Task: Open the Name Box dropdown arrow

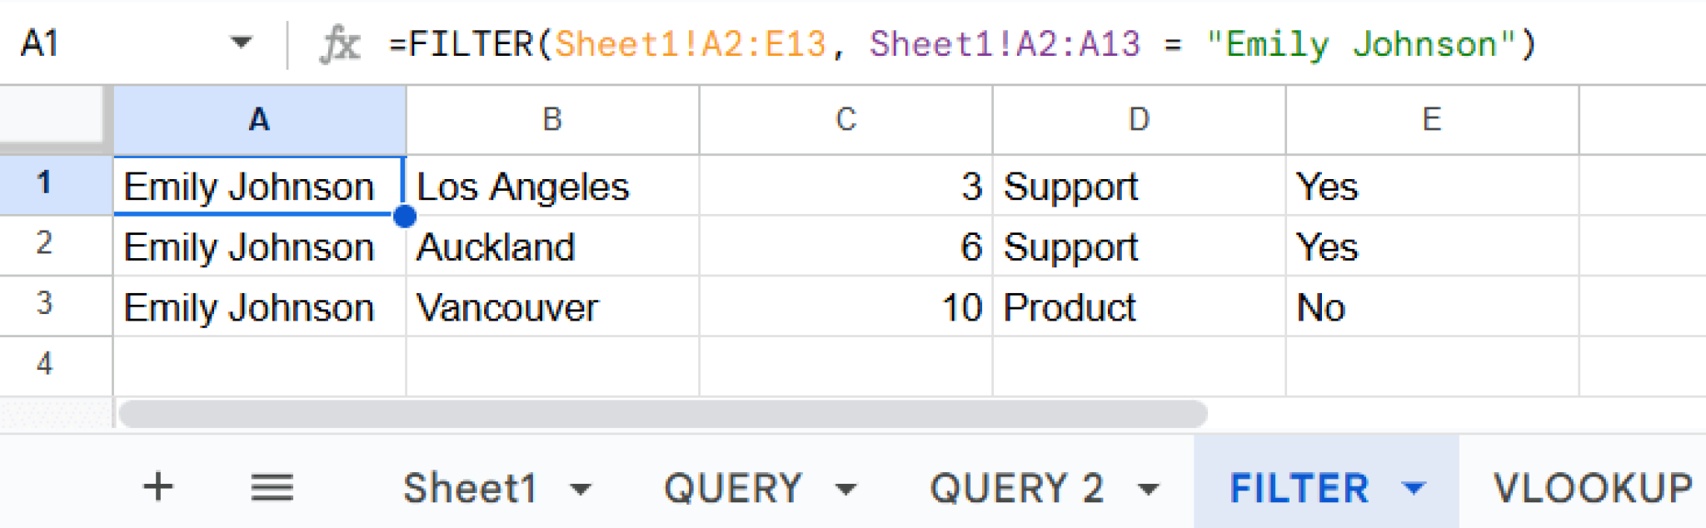Action: (x=240, y=43)
